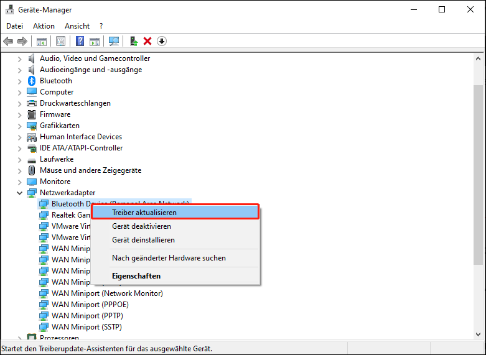Click the IDE ATA/ATAPI-Controller icon
The height and width of the screenshot is (355, 486).
click(x=32, y=148)
